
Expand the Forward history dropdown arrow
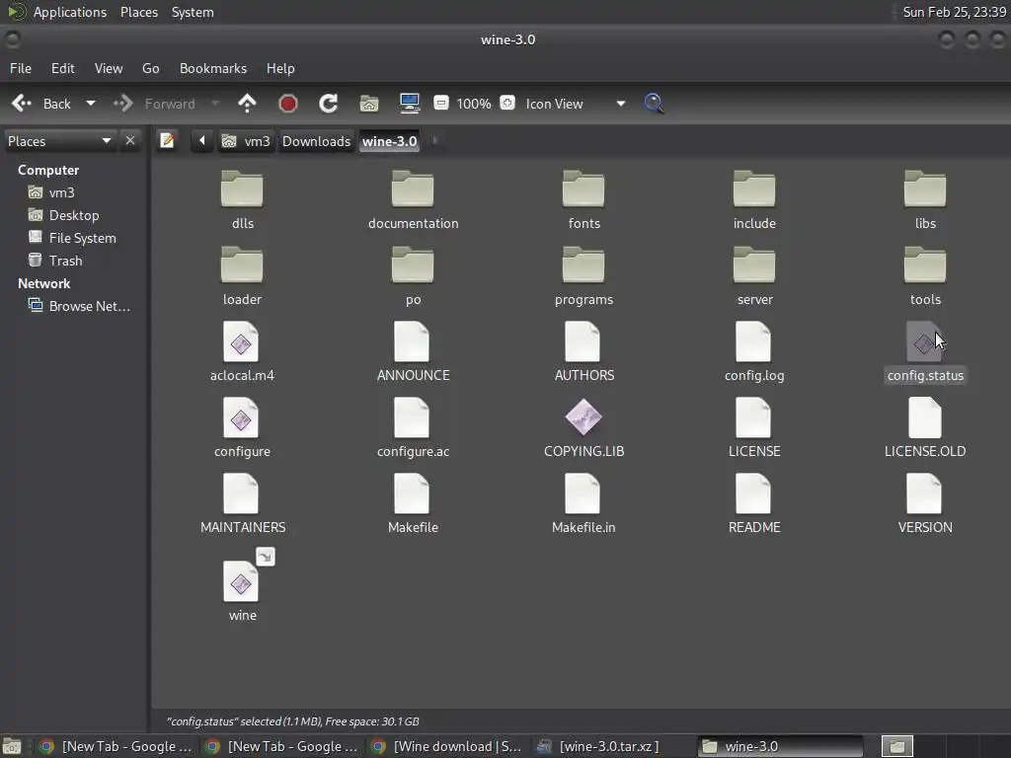[x=215, y=103]
